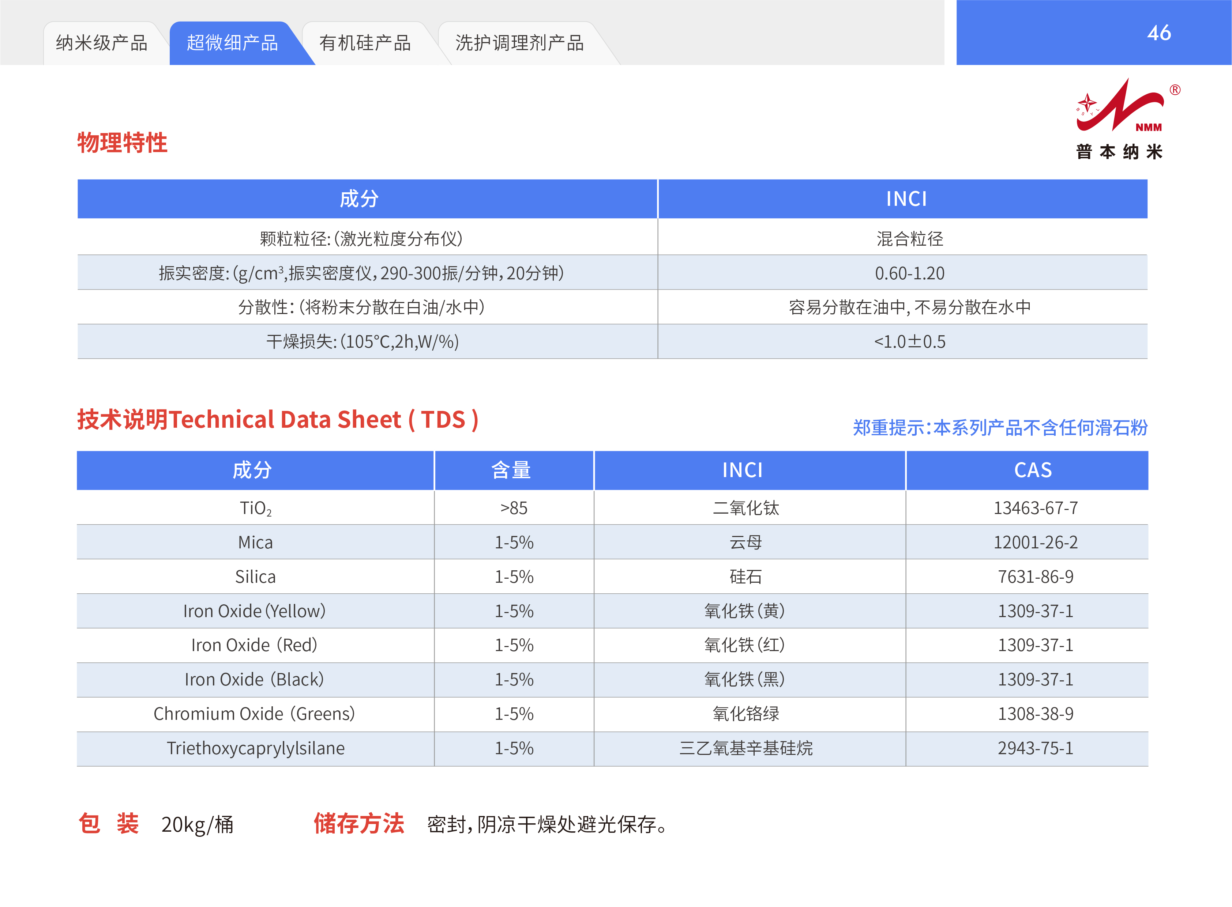The width and height of the screenshot is (1232, 907).
Task: Select the 超微细产品 tab
Action: tap(232, 44)
